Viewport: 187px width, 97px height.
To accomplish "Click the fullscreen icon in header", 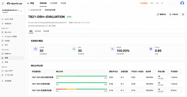I will (162, 3).
